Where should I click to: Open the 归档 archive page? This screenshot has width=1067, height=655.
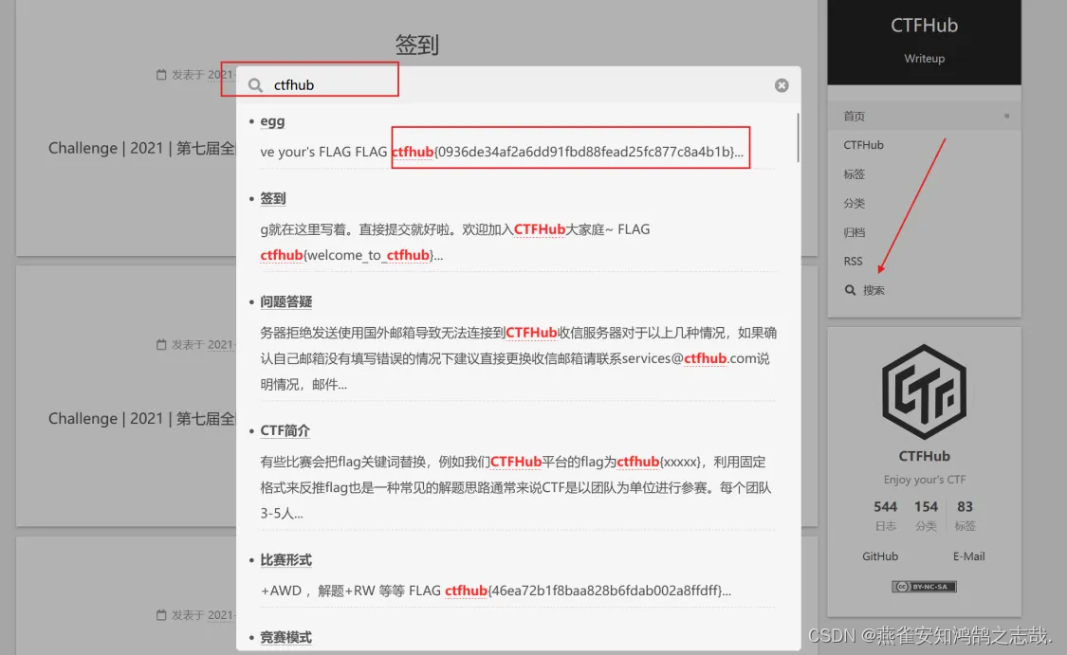pyautogui.click(x=854, y=232)
